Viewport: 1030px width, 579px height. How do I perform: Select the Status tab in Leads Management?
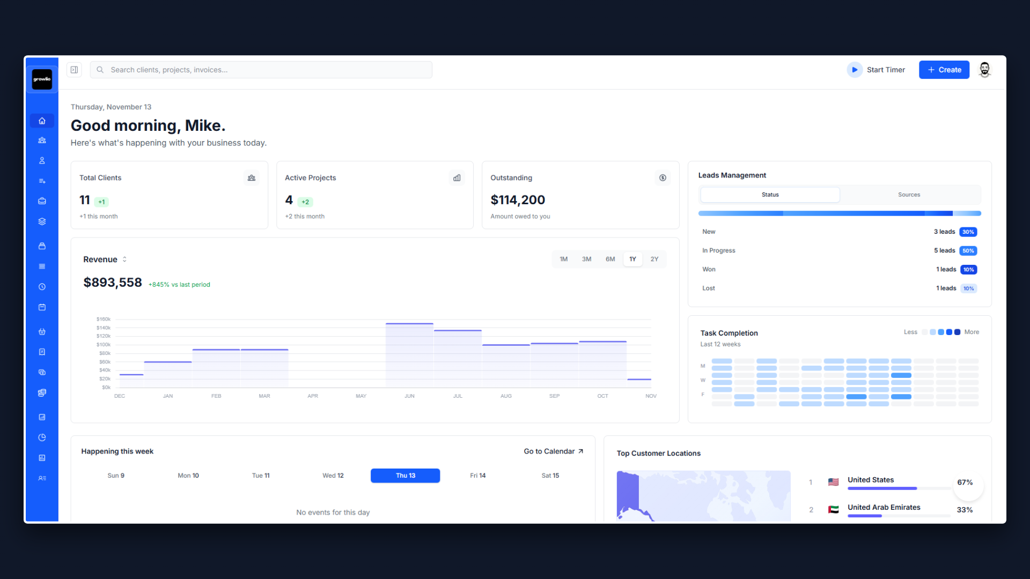(x=769, y=195)
